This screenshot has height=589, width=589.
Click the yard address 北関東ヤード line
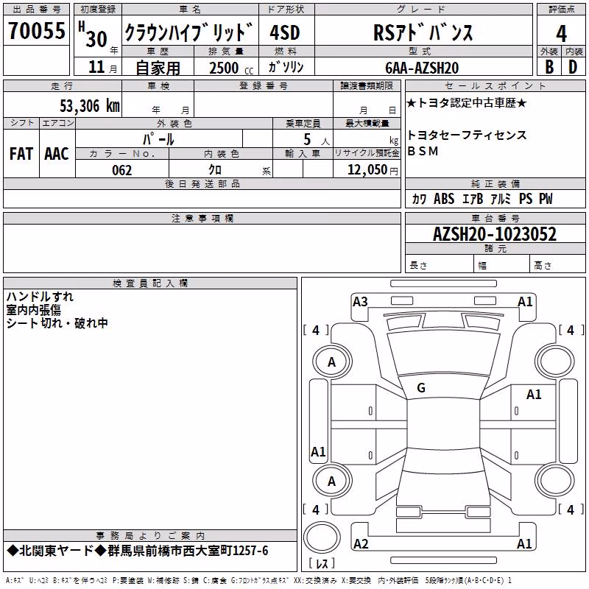(x=138, y=551)
